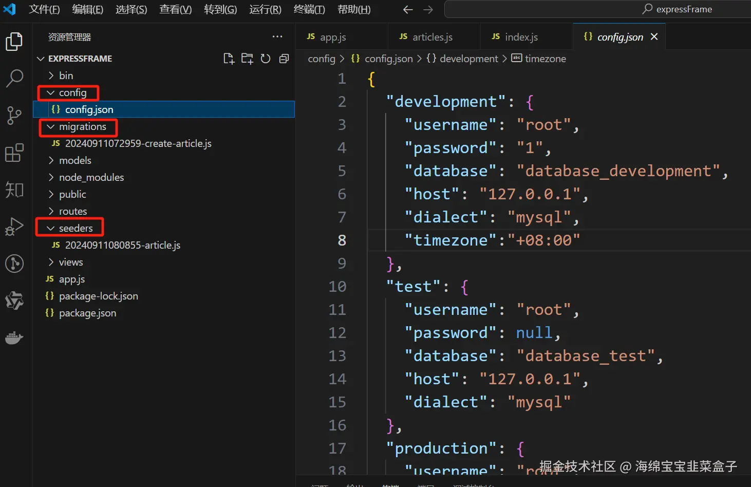
Task: Collapse all folders in explorer
Action: coord(284,59)
